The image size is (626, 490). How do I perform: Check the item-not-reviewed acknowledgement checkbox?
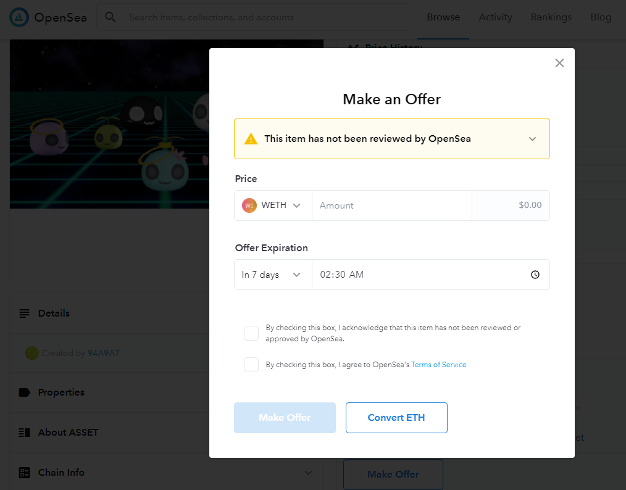pos(251,333)
